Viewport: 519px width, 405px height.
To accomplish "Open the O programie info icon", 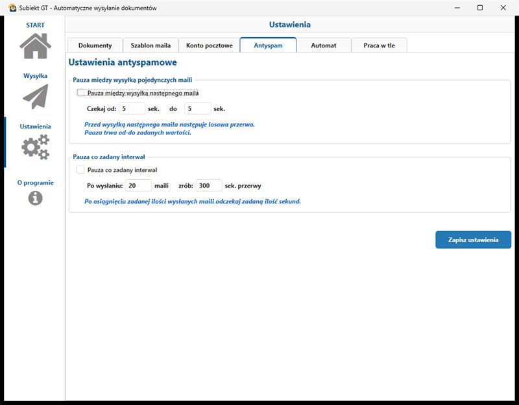I will click(36, 199).
